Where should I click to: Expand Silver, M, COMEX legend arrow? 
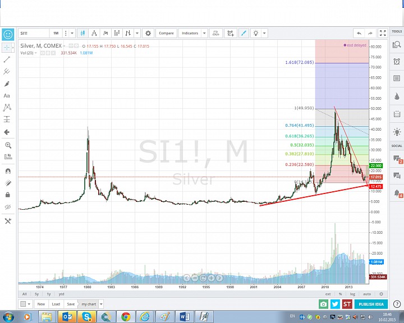tap(64, 46)
